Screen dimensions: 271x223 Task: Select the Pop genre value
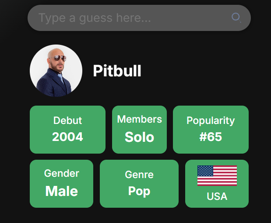[139, 191]
